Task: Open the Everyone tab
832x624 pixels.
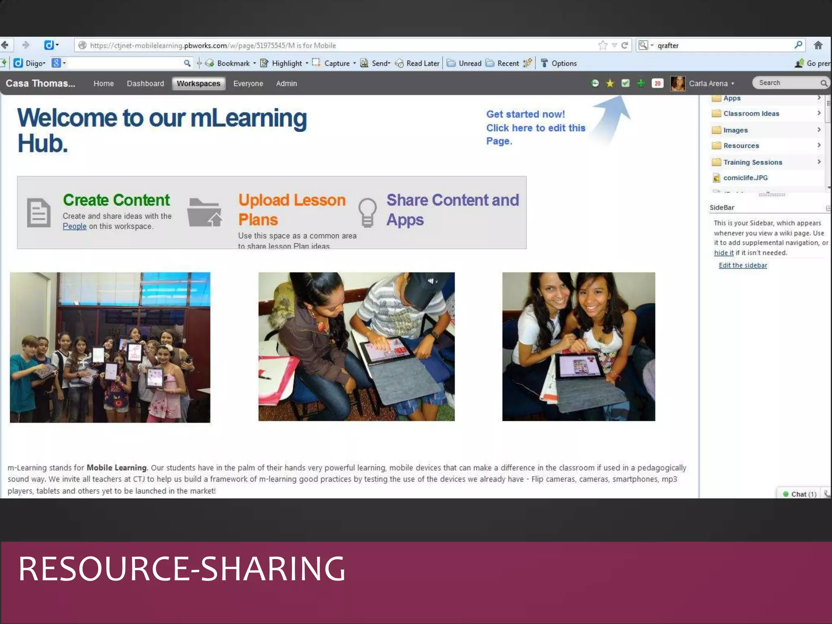Action: [x=248, y=83]
